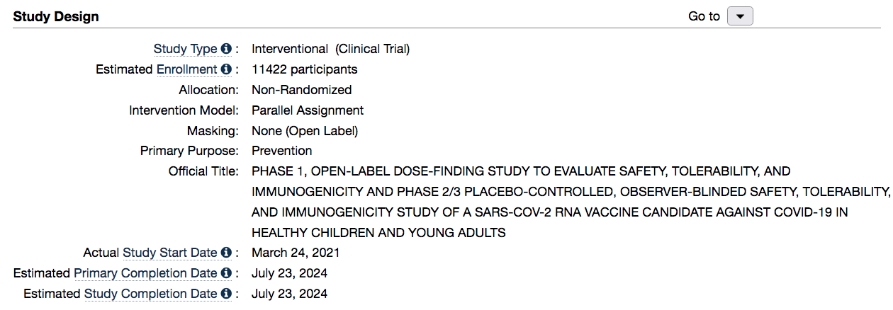Show info for Primary Completion Date icon

(226, 273)
